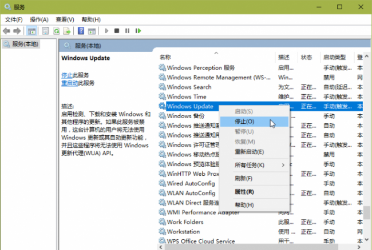Click gear icon of Wired AutoConfig
372x250 pixels.
click(x=163, y=183)
